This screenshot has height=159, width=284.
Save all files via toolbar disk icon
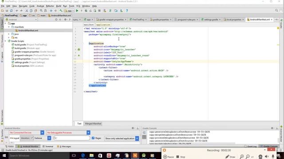coord(7,11)
